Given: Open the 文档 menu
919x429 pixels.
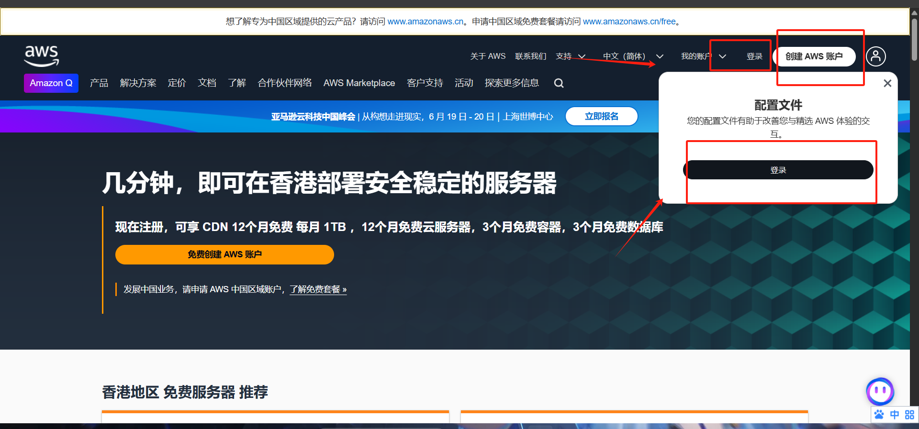Looking at the screenshot, I should pos(207,83).
